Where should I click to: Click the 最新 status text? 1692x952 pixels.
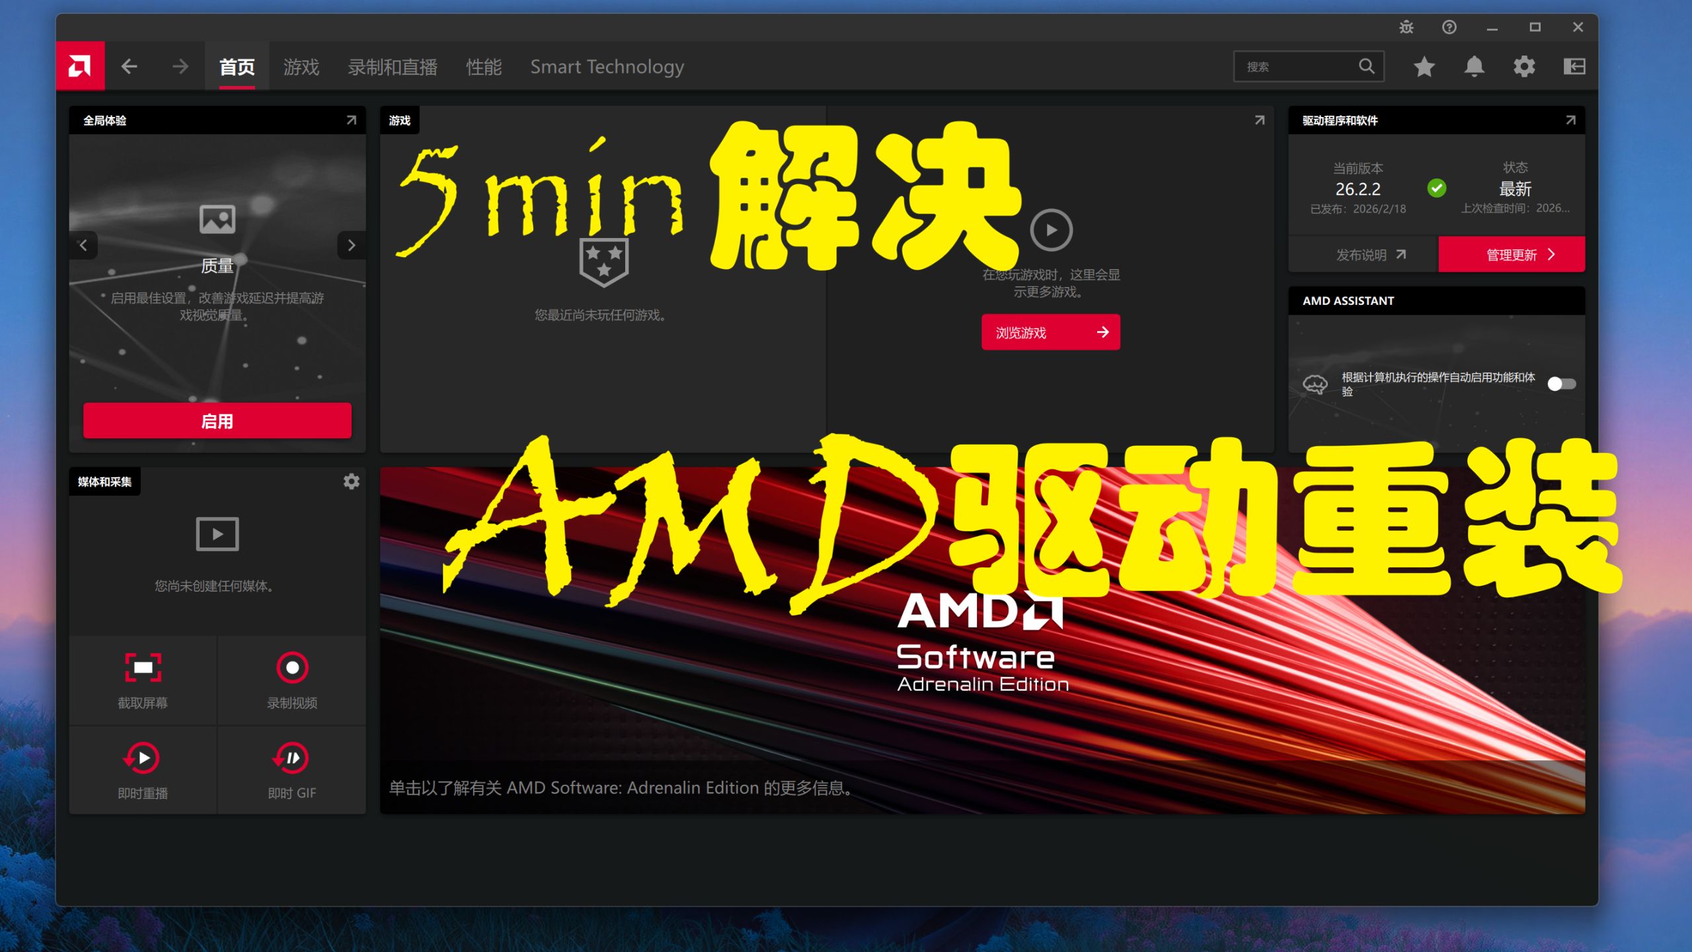1515,189
